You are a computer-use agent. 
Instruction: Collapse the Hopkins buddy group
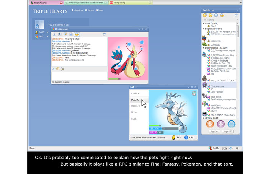coord(204,29)
